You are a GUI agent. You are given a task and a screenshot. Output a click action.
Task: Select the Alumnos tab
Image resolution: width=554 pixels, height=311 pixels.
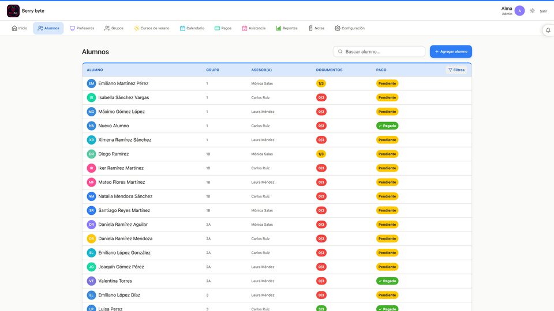coord(48,28)
